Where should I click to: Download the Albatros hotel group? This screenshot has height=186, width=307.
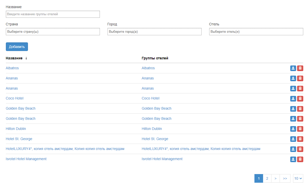click(293, 68)
